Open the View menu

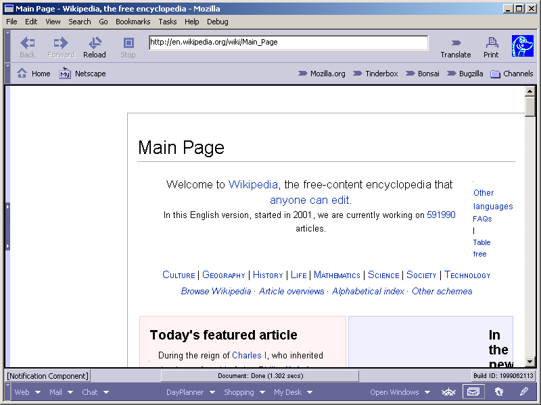(53, 22)
